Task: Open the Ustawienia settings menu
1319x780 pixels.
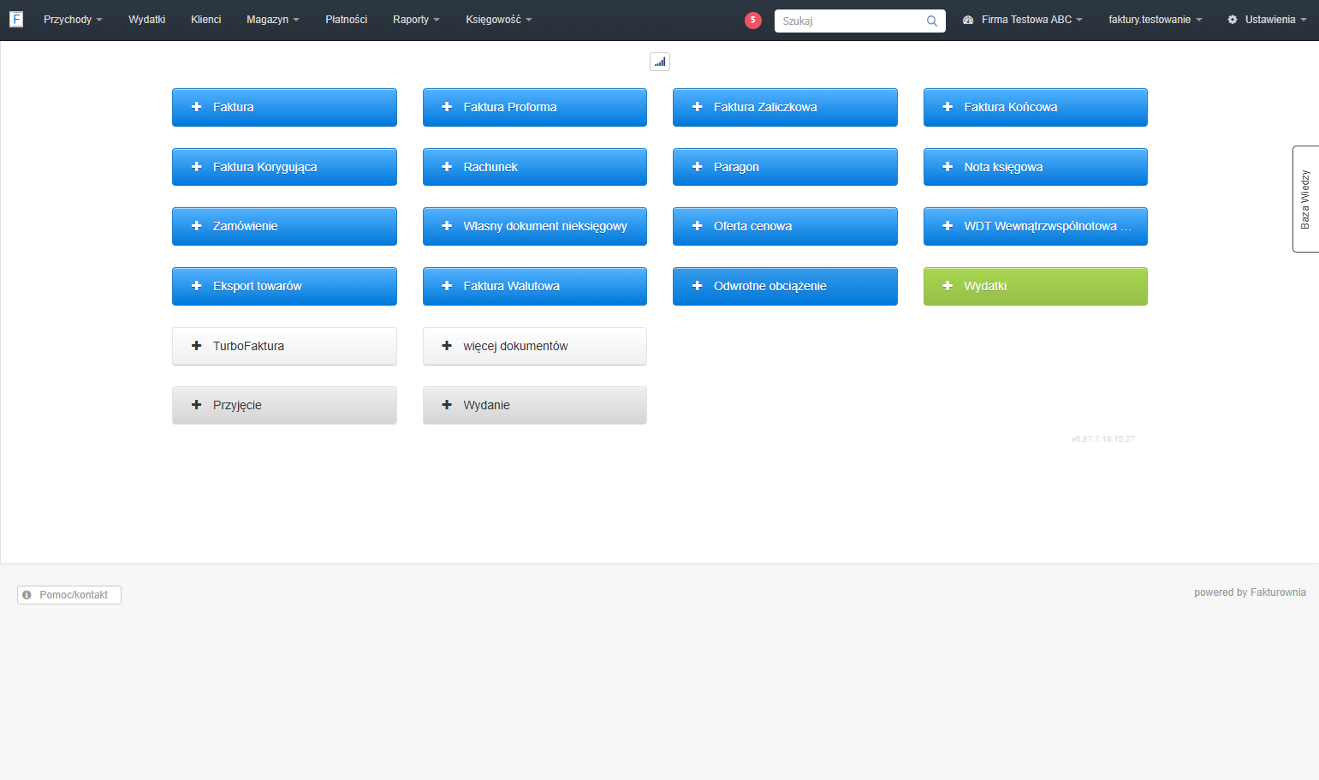Action: click(x=1267, y=20)
